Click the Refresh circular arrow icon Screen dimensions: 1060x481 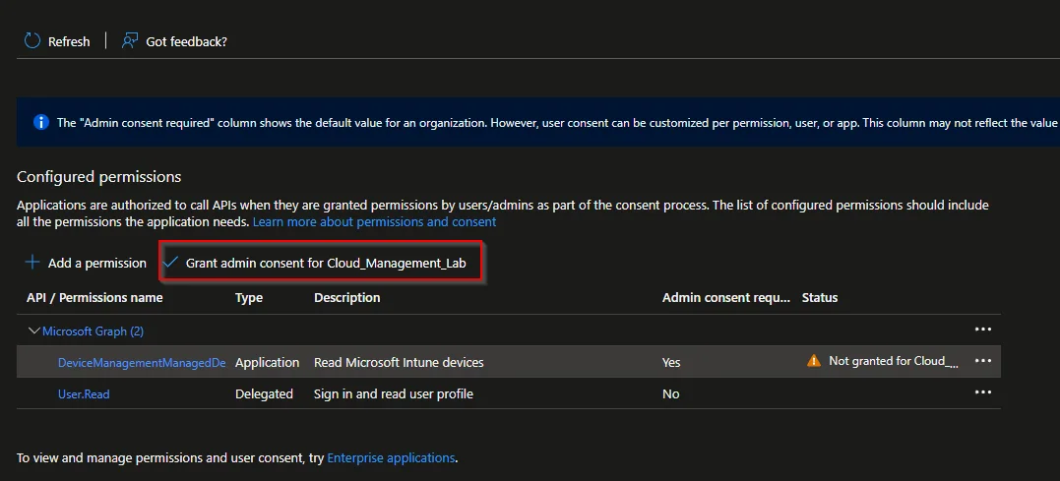pos(31,41)
